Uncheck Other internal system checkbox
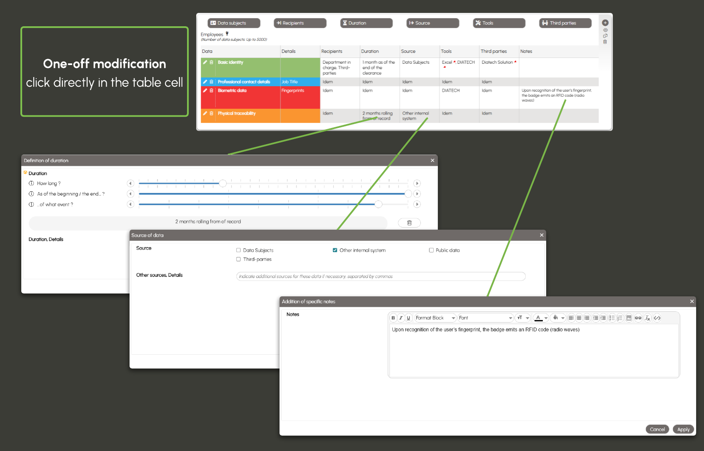The height and width of the screenshot is (451, 704). 335,251
